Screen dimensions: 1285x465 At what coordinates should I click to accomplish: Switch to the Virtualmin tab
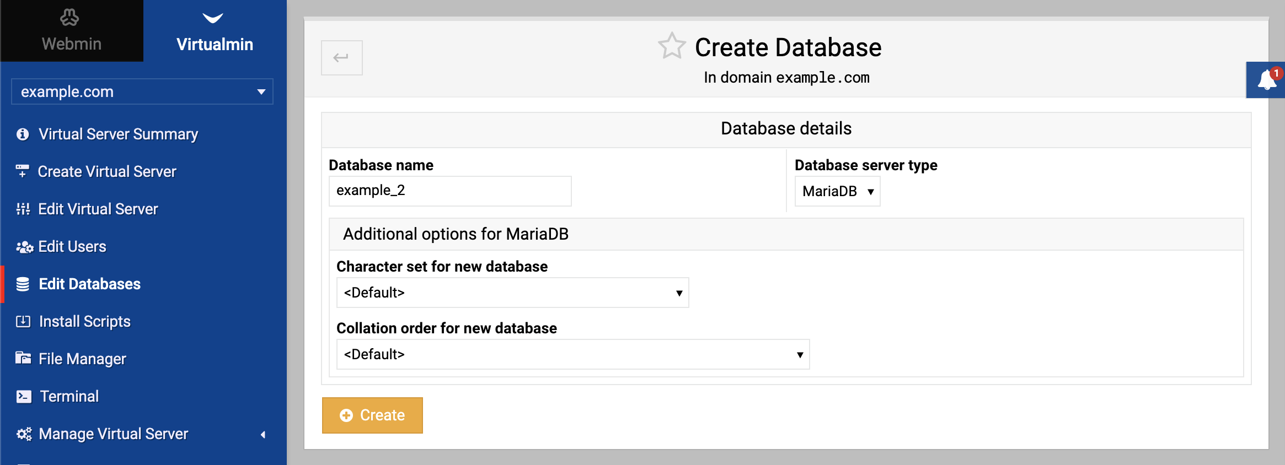point(215,31)
